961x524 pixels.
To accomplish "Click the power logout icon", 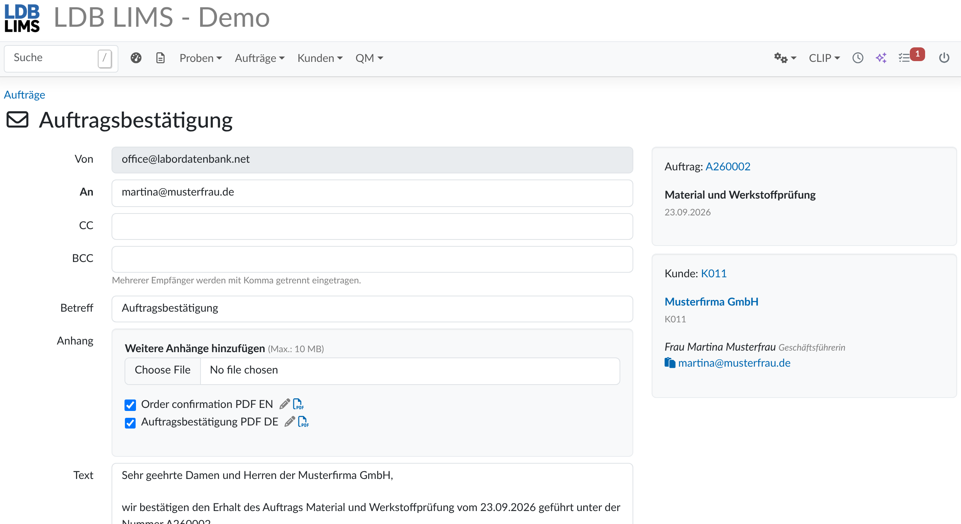I will pyautogui.click(x=944, y=58).
